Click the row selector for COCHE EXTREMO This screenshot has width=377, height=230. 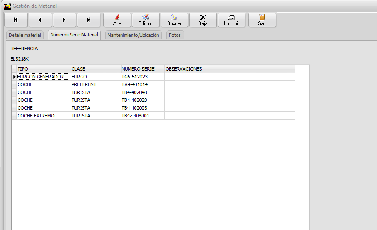click(x=14, y=116)
